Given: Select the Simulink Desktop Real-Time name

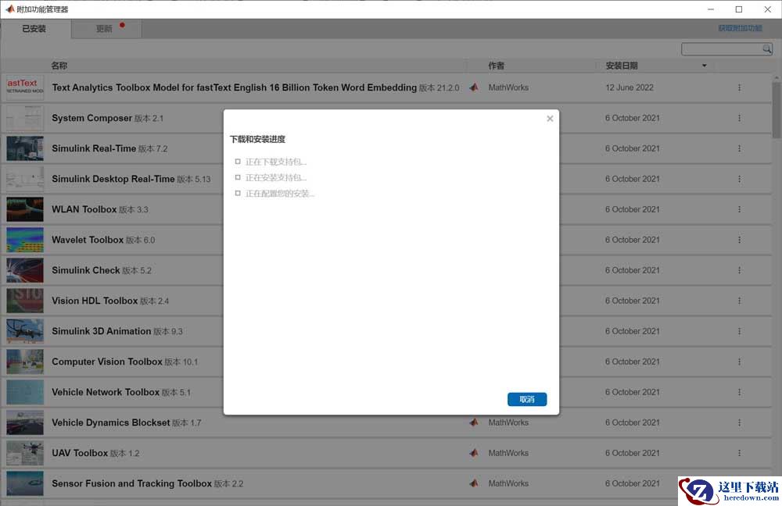Looking at the screenshot, I should pyautogui.click(x=113, y=179).
